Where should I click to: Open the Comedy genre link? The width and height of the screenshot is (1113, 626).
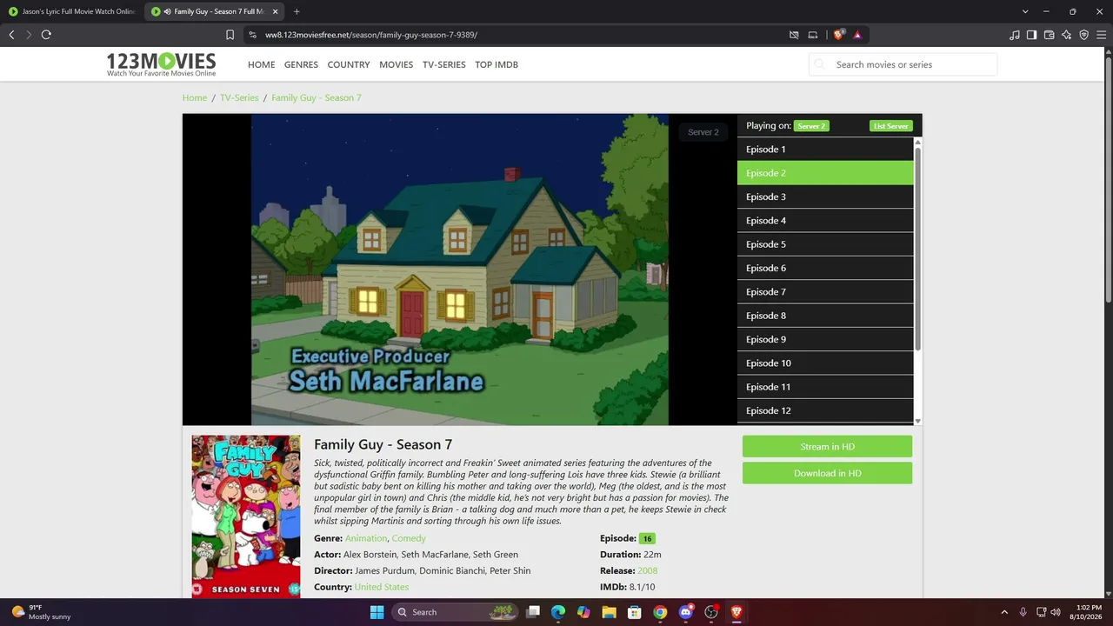[409, 538]
